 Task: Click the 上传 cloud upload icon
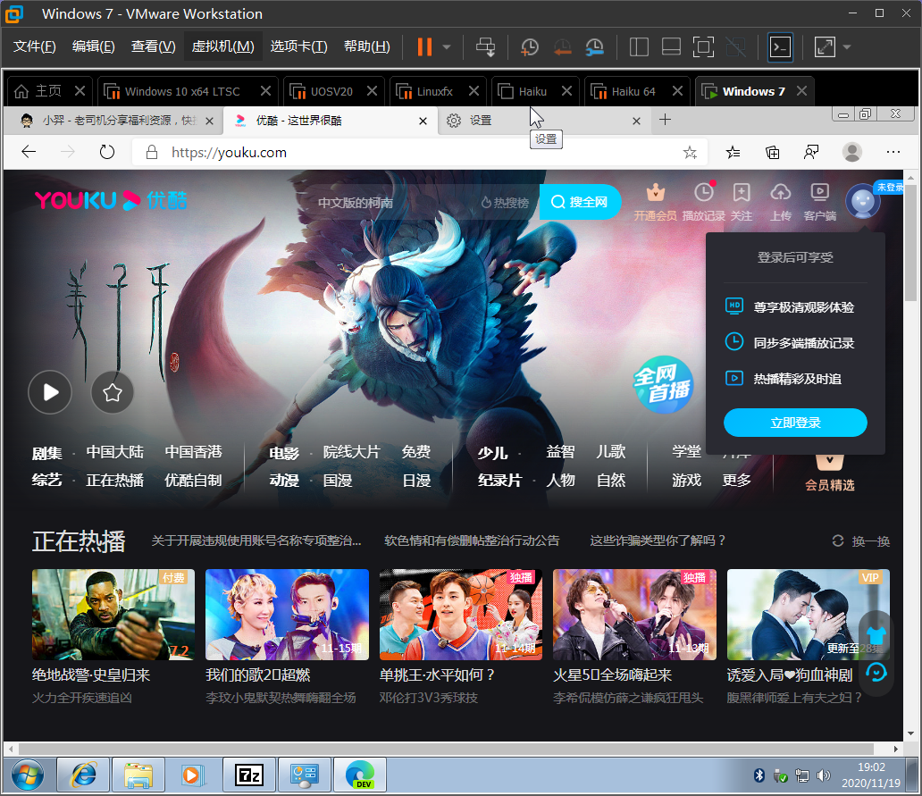(780, 195)
